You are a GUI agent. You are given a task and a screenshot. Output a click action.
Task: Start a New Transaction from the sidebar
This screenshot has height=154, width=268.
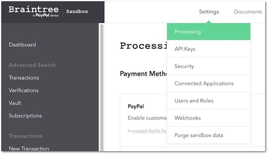[29, 148]
